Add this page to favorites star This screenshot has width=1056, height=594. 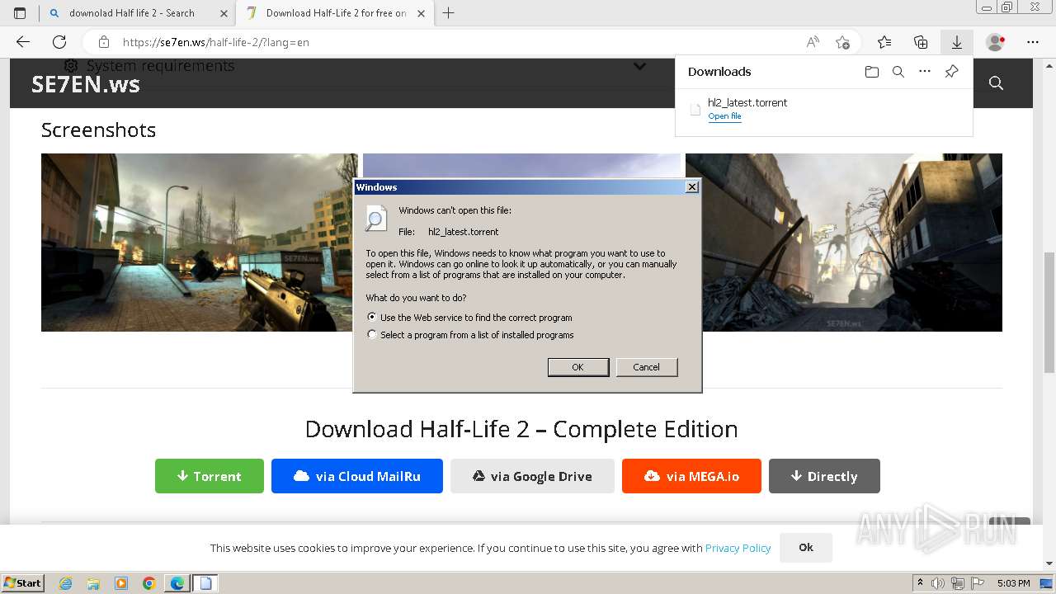(842, 42)
